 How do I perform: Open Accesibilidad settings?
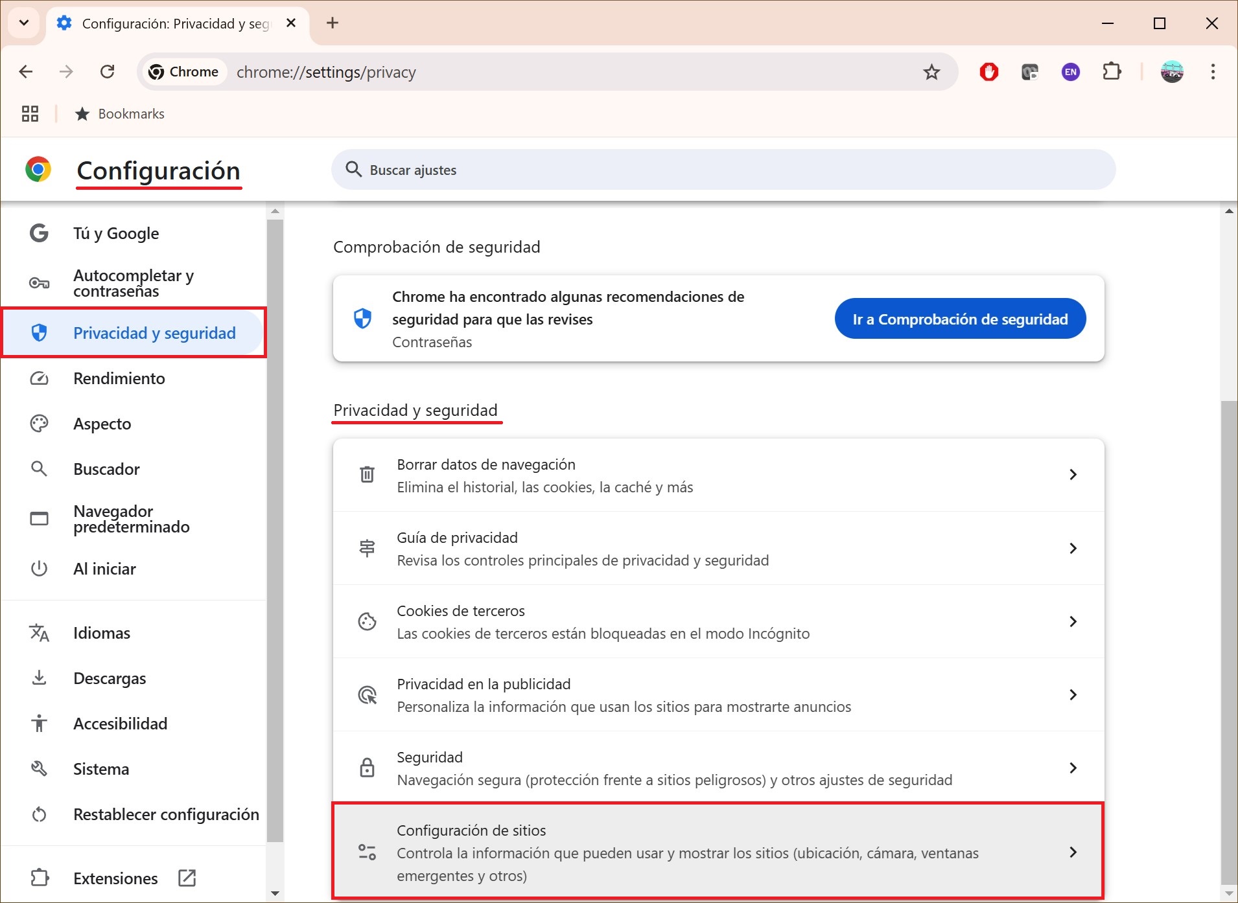click(133, 724)
